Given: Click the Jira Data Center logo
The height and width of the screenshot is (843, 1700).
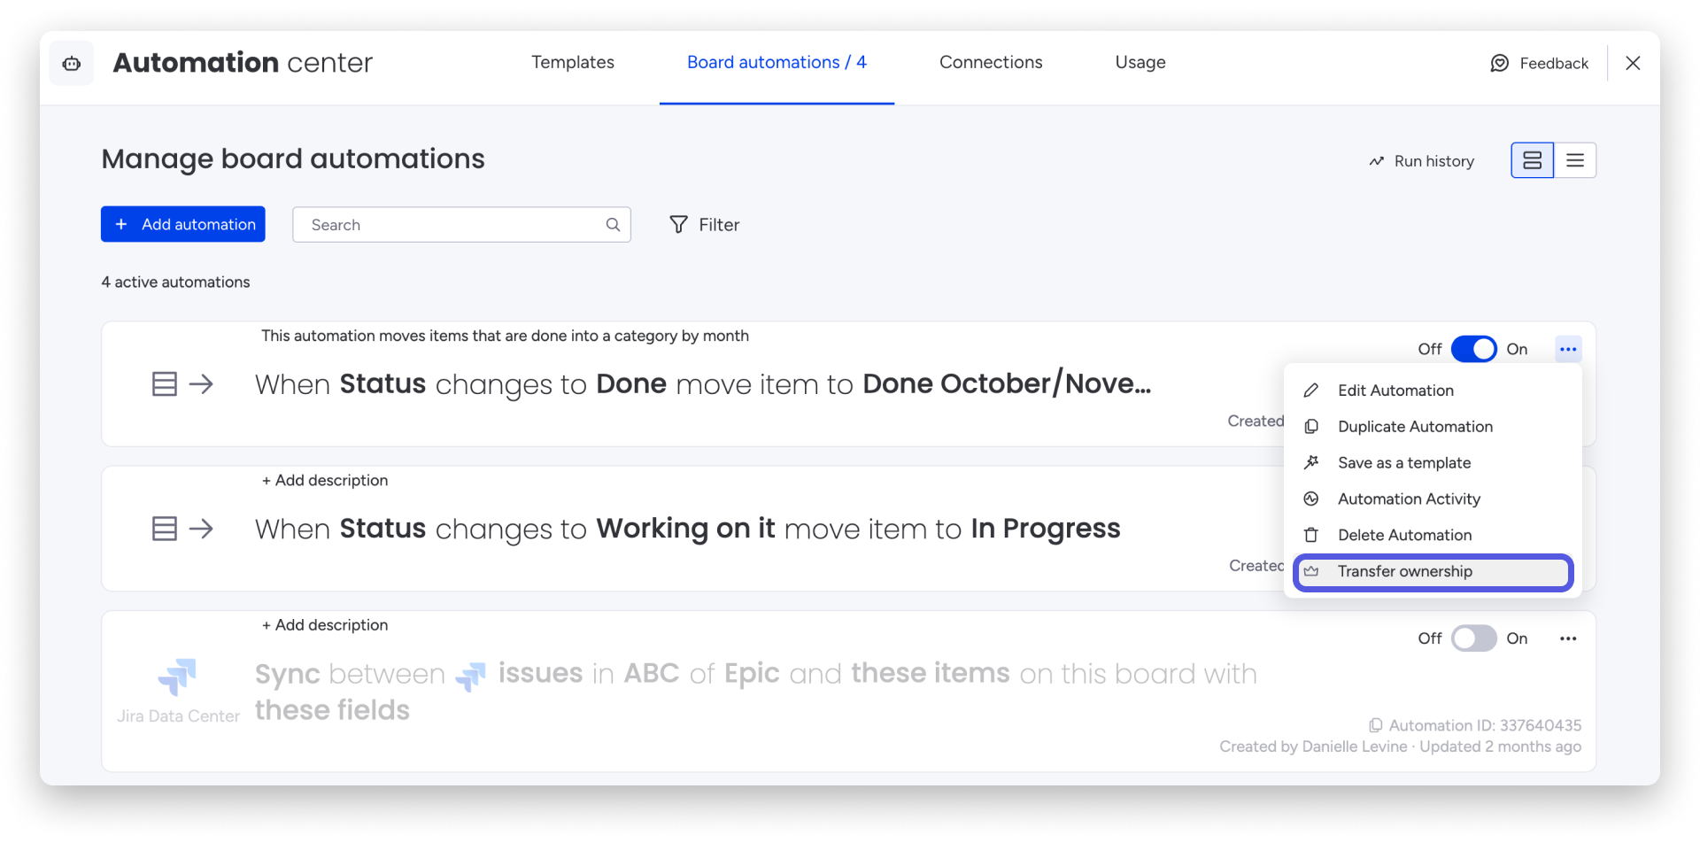Looking at the screenshot, I should pyautogui.click(x=177, y=677).
